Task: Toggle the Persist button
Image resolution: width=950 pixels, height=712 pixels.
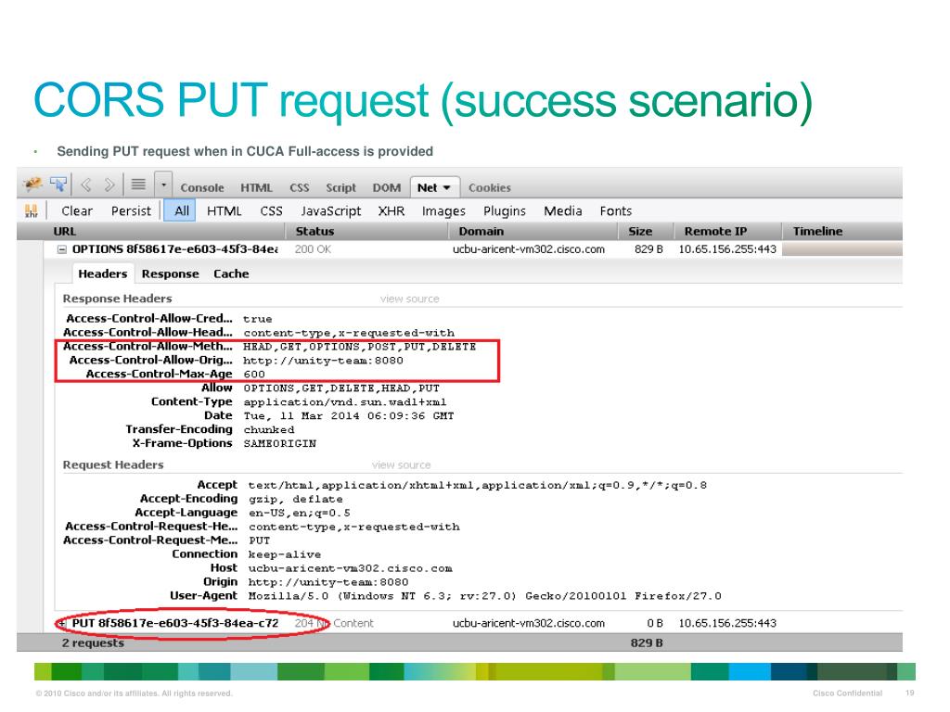Action: pos(131,210)
